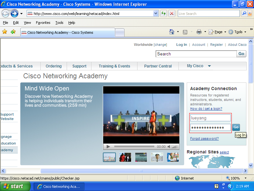Open the Training & Events navigation tab
The width and height of the screenshot is (254, 191).
114,66
